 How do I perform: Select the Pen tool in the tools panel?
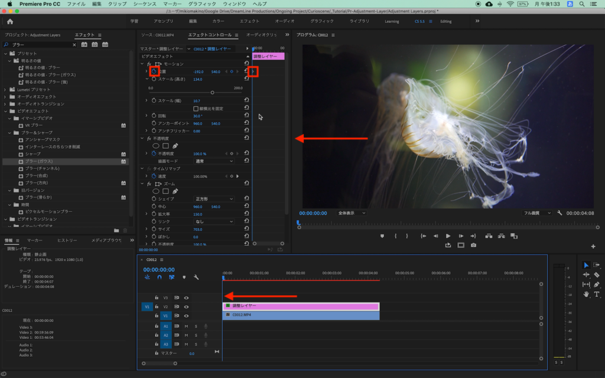(596, 284)
